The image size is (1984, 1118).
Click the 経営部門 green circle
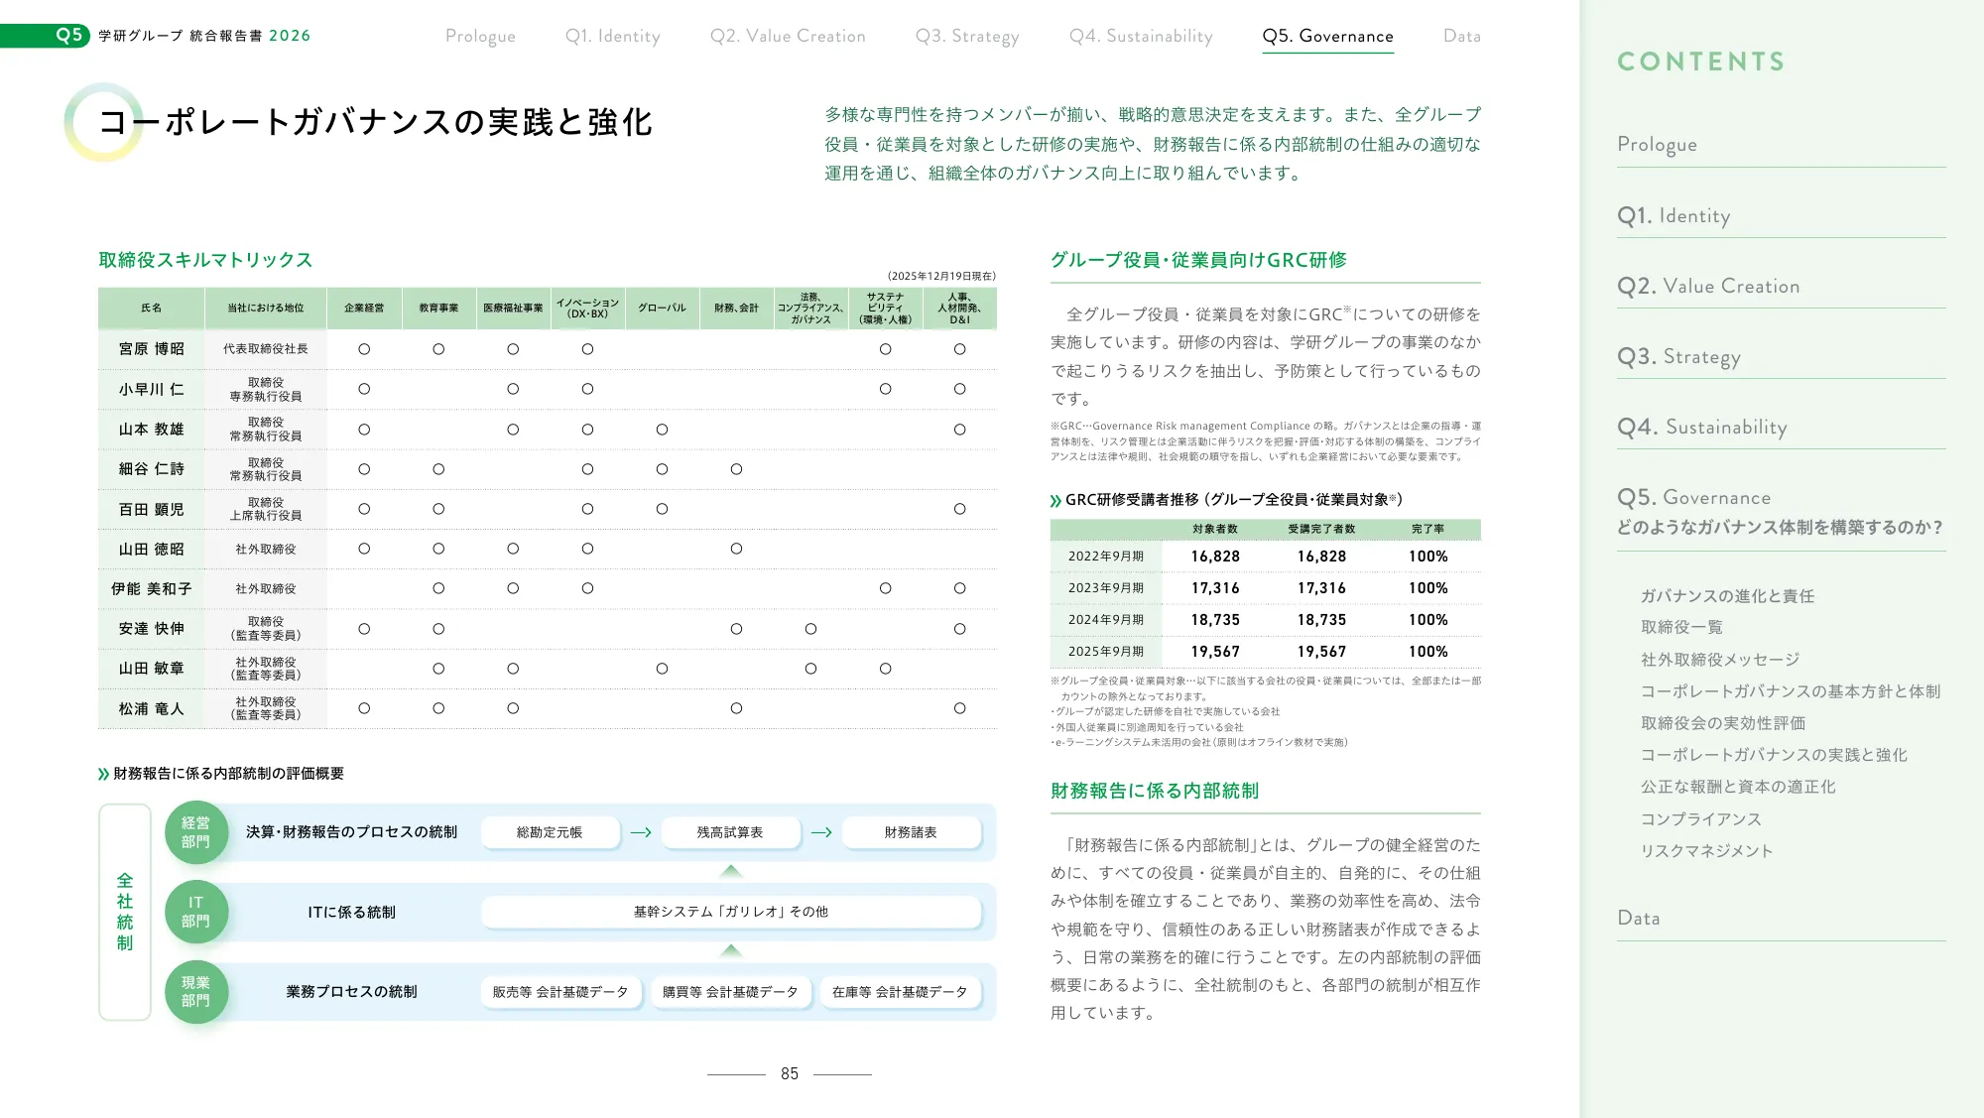point(196,832)
